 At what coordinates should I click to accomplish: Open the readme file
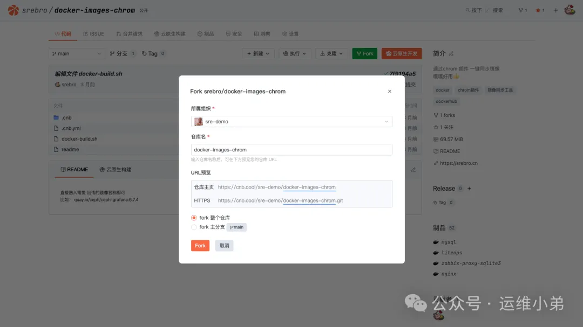tap(70, 149)
